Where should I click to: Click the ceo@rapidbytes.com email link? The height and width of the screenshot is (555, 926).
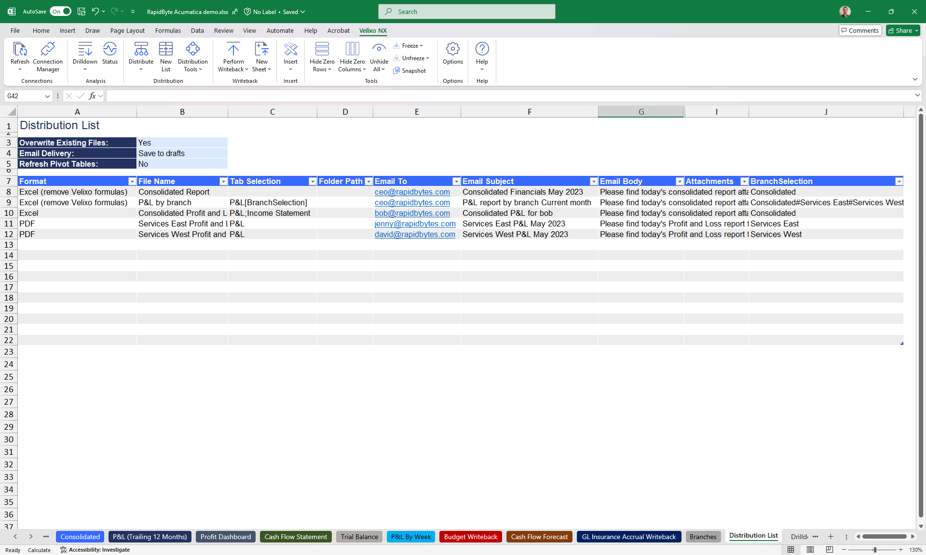click(x=412, y=192)
